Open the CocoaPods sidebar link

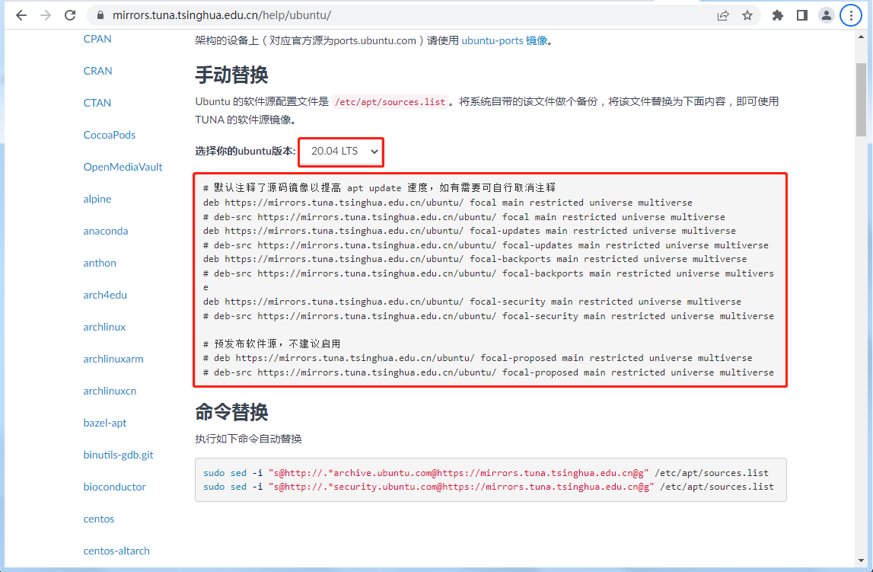coord(110,135)
